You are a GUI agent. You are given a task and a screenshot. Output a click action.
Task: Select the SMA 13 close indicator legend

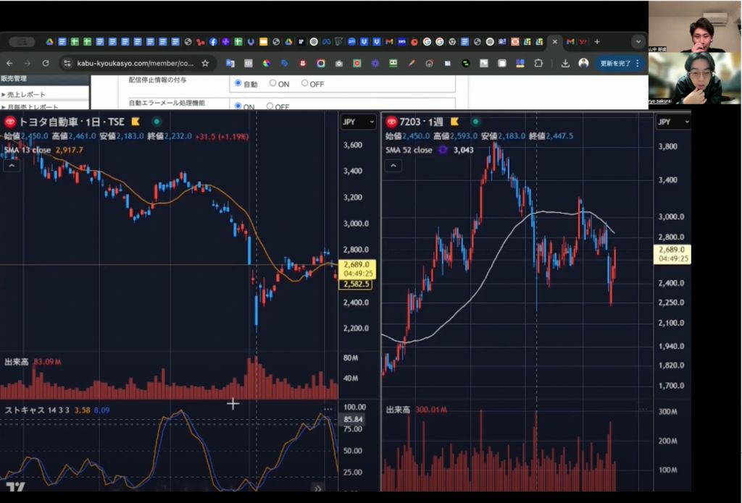coord(28,150)
